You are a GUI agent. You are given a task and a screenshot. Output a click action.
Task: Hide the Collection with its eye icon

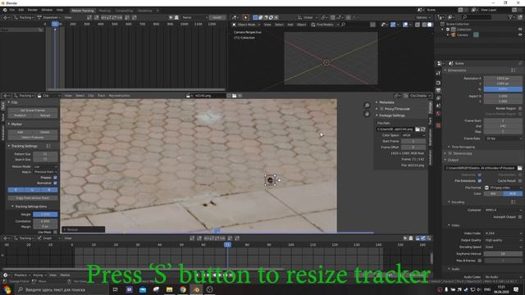point(520,29)
